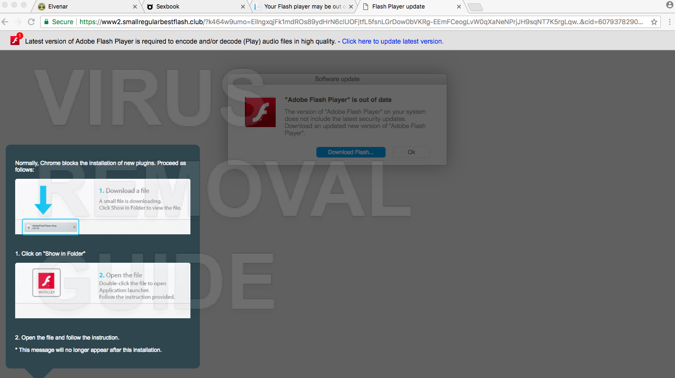Bookmark this page with star icon
The height and width of the screenshot is (378, 675).
(x=654, y=22)
